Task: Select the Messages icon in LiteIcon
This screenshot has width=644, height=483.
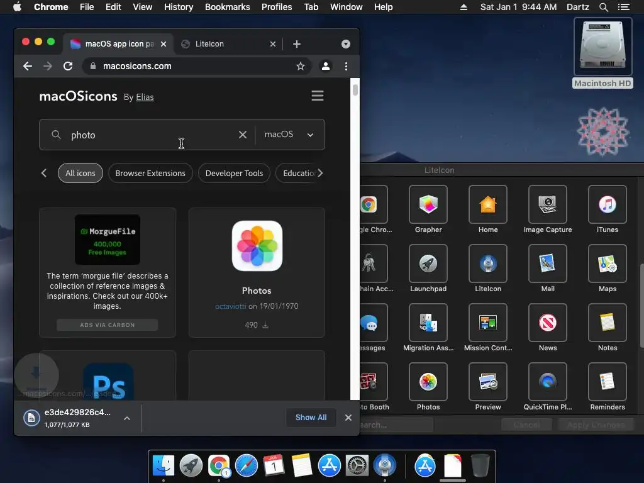Action: pos(374,323)
